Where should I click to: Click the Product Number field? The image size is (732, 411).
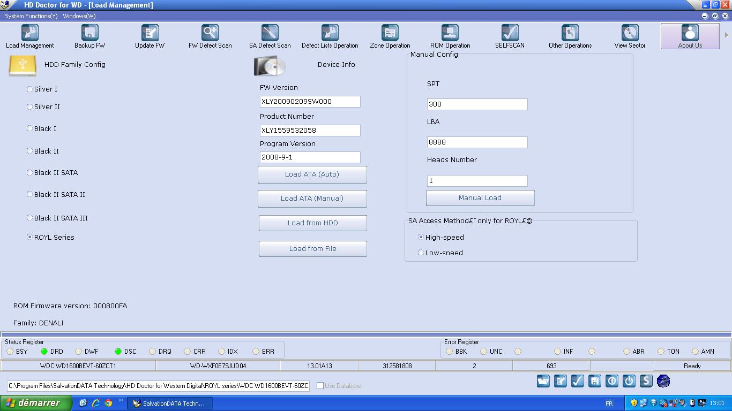point(310,131)
